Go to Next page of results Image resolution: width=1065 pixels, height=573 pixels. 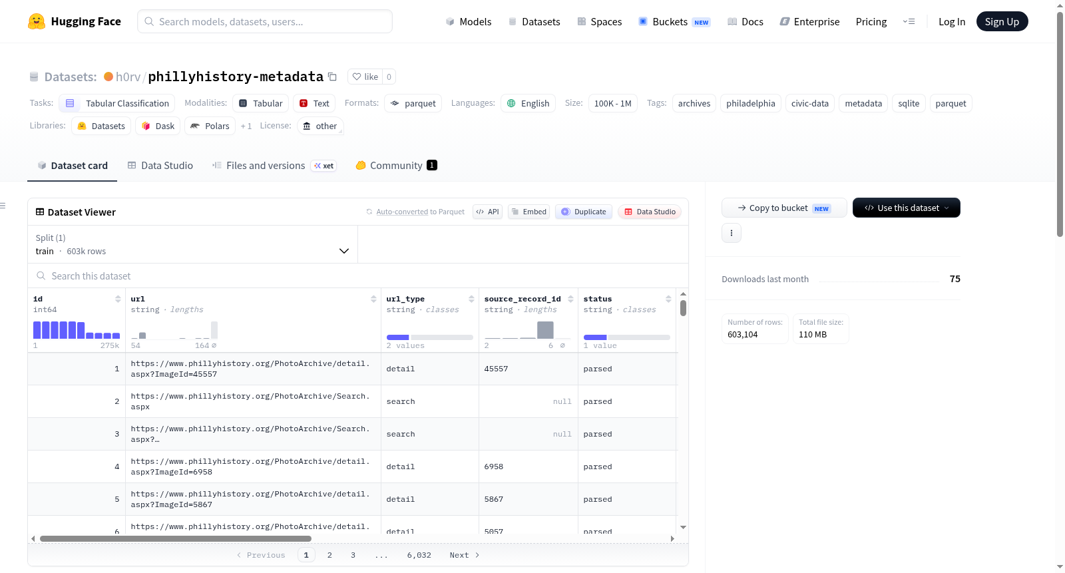pos(465,555)
